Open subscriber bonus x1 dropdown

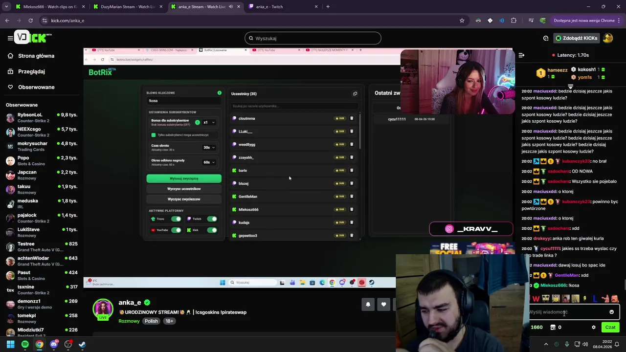pyautogui.click(x=209, y=122)
